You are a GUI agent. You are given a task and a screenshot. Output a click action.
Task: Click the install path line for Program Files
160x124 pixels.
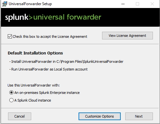[x=66, y=62]
